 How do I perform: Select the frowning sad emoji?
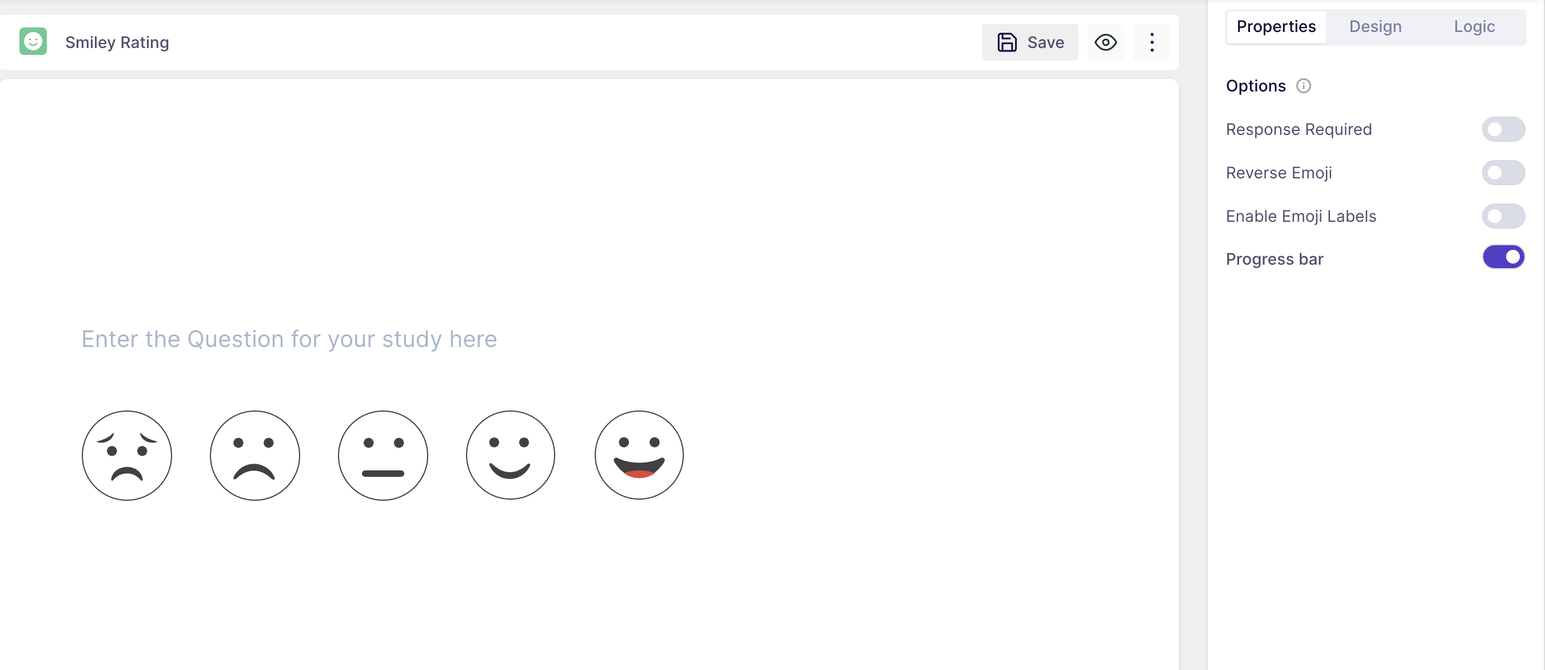[x=254, y=455]
